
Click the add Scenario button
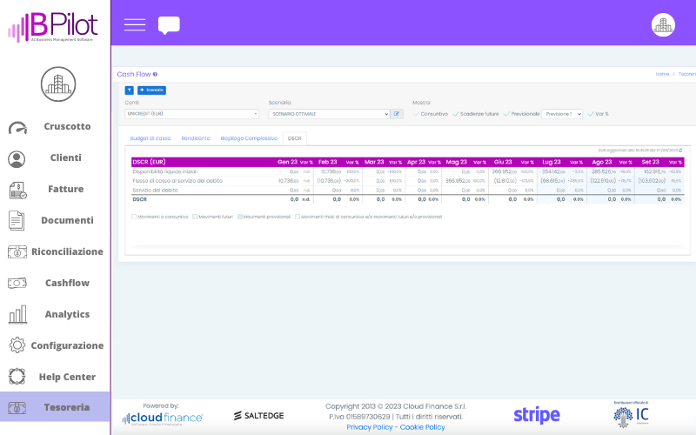pyautogui.click(x=151, y=90)
